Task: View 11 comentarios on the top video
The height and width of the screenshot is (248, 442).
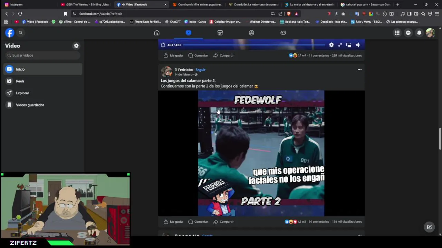Action: [319, 55]
